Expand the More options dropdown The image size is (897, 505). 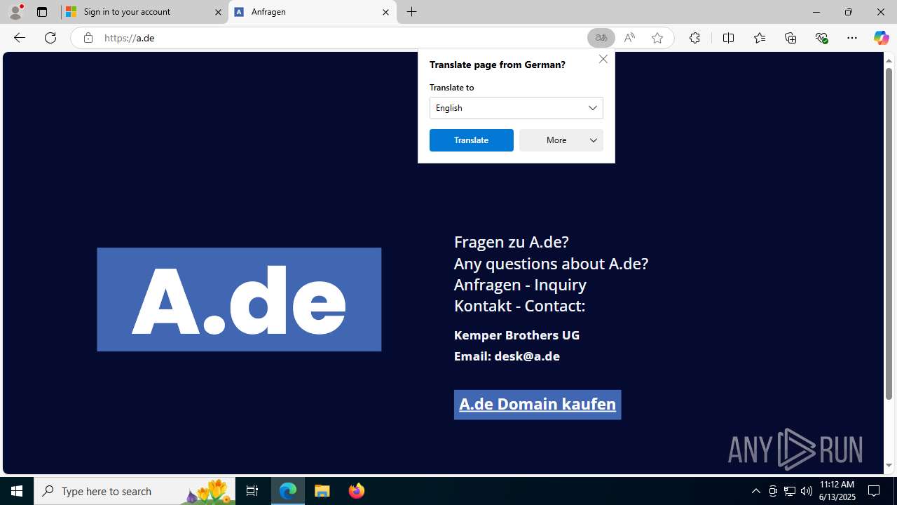point(561,140)
